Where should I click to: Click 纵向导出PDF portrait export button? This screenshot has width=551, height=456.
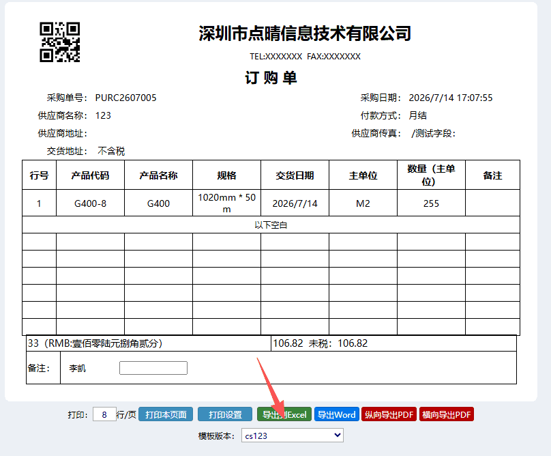389,414
